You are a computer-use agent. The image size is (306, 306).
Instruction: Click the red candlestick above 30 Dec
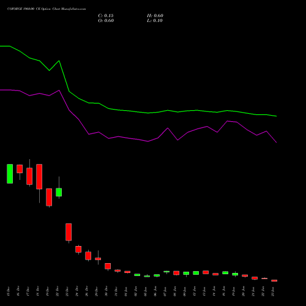[x=108, y=266]
